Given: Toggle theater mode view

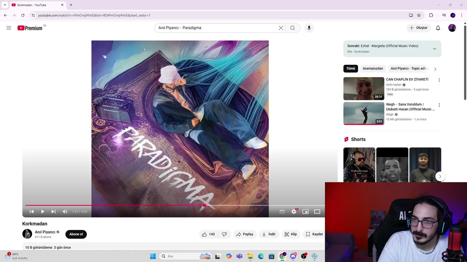Looking at the screenshot, I should 317,211.
